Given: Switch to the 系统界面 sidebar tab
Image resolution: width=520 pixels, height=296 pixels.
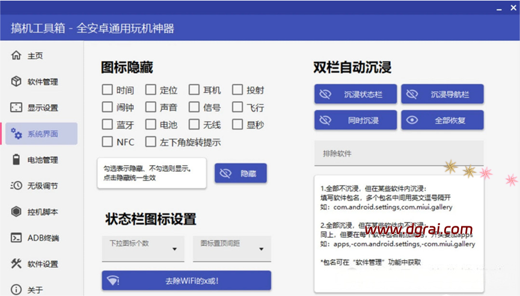Looking at the screenshot, I should tap(42, 134).
